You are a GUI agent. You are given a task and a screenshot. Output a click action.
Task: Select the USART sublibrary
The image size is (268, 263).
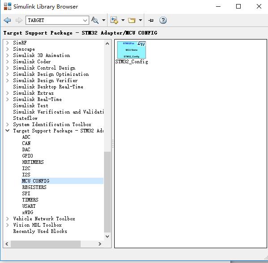pyautogui.click(x=29, y=206)
